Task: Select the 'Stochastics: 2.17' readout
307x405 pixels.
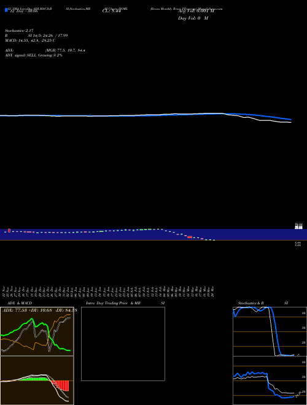Action: [19, 31]
